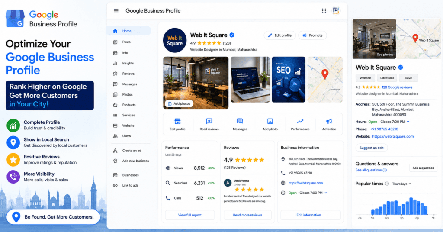This screenshot has width=443, height=232.
Task: Expand the hours dropdown in Business information
Action: (x=326, y=193)
